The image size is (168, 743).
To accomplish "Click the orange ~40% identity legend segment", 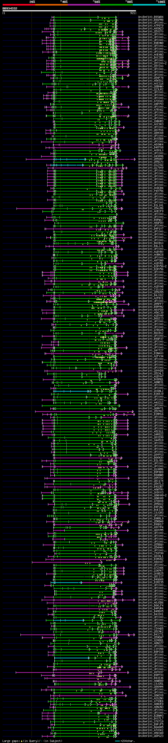I will click(51, 5).
